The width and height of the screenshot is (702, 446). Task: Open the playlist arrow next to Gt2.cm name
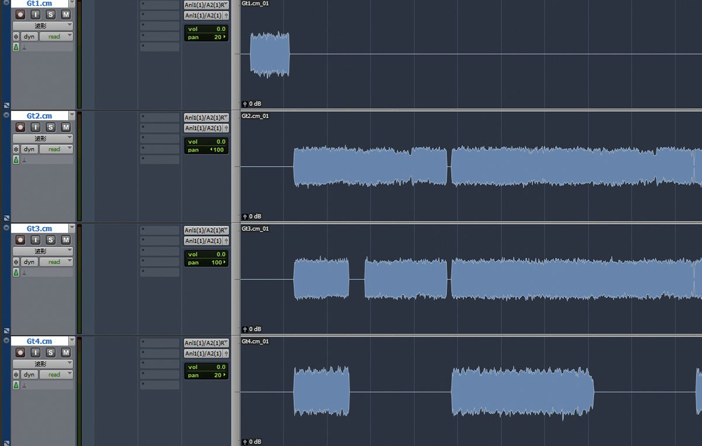72,116
